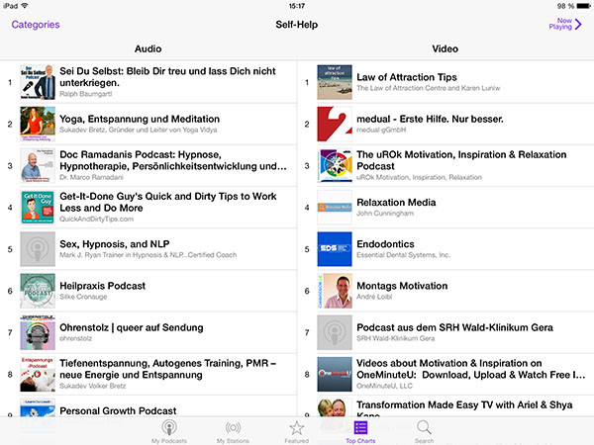The height and width of the screenshot is (445, 594).
Task: Open Personal Growth Podcast title
Action: point(118,411)
